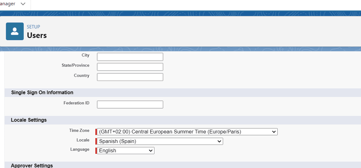The image size is (361, 168).
Task: Select the Country text field
Action: click(130, 77)
